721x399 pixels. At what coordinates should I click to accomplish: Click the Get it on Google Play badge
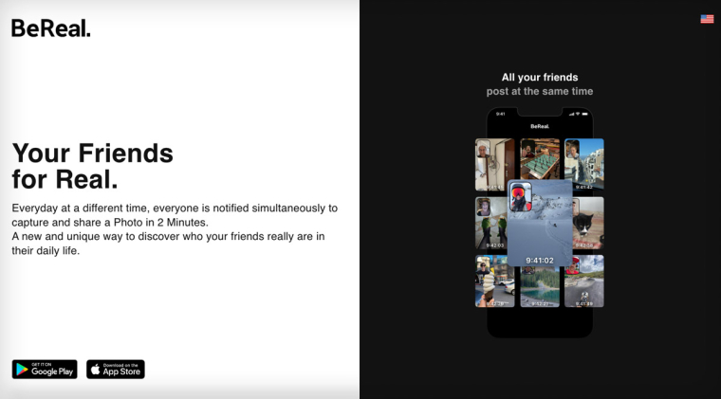click(x=45, y=370)
